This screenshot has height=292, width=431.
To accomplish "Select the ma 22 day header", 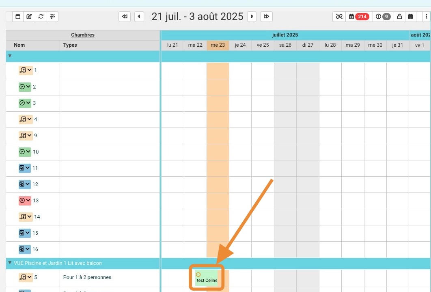I will coord(195,45).
